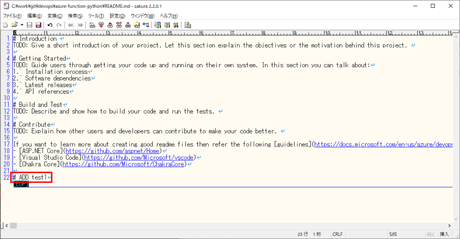460x239 pixels.
Task: Click the ruler at column mark 5
Action: click(171, 33)
